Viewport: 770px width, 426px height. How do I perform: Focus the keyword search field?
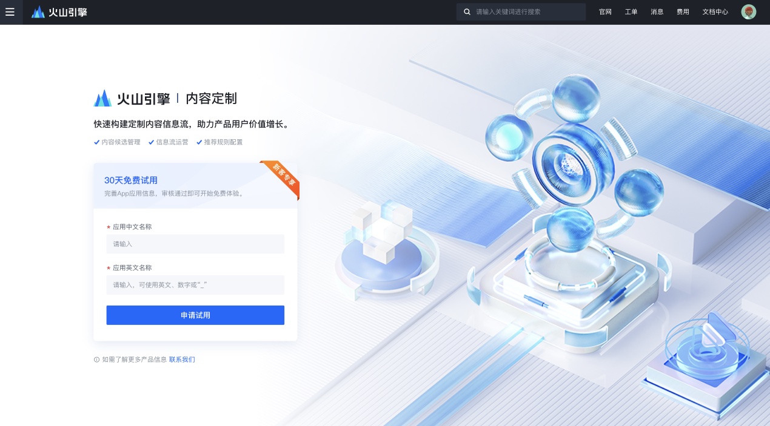(521, 11)
